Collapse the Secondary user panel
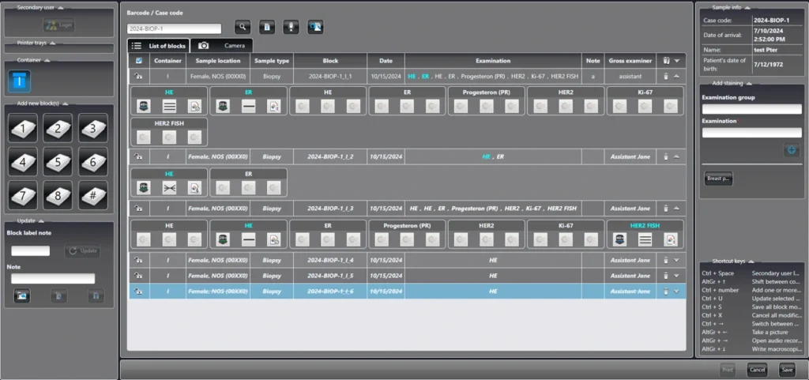The width and height of the screenshot is (809, 380). coord(61,8)
